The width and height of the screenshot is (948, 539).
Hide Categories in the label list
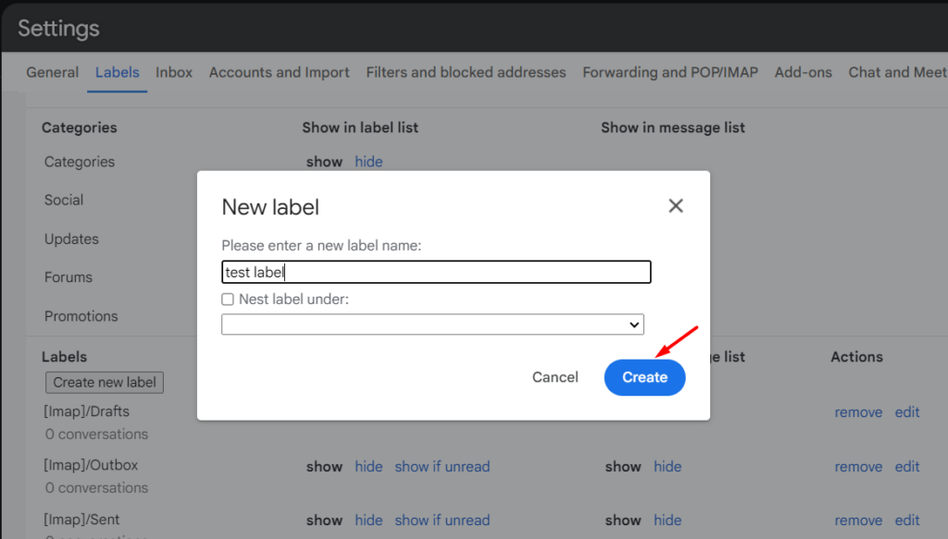click(x=368, y=162)
